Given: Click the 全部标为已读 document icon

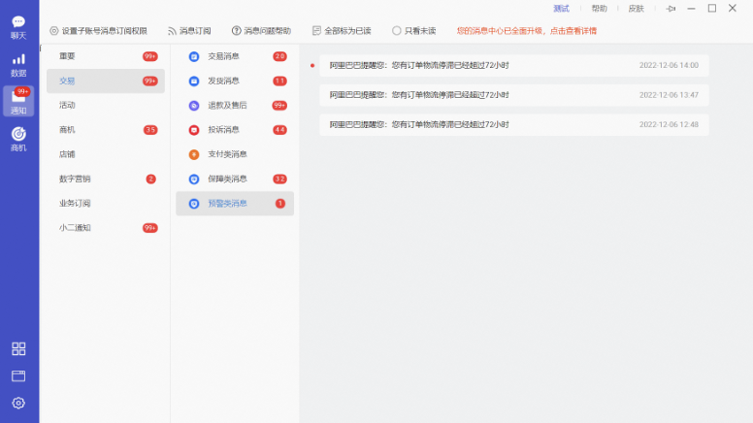Looking at the screenshot, I should (x=316, y=31).
